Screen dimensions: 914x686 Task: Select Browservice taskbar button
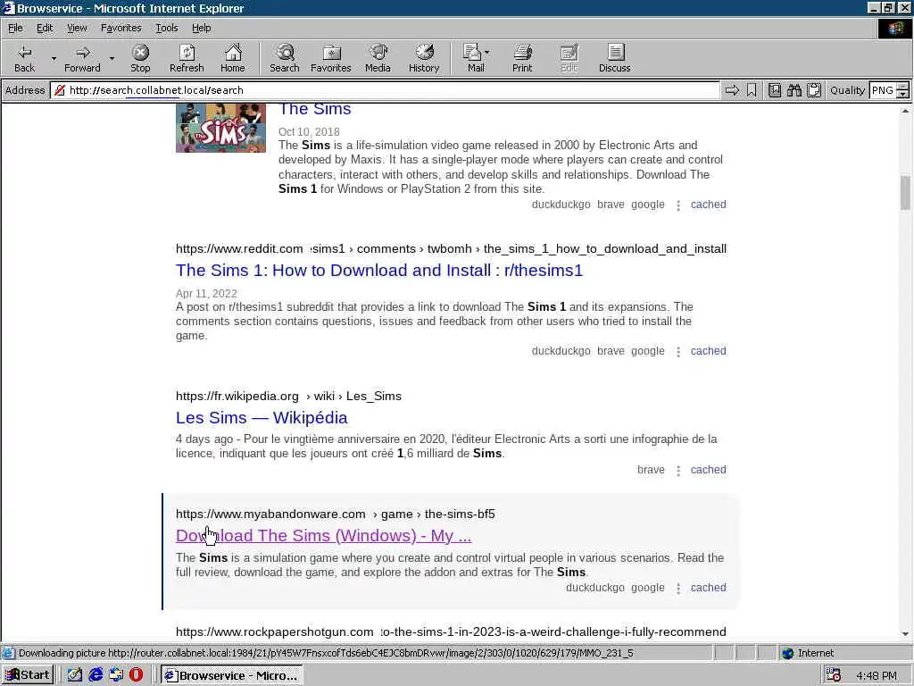231,675
